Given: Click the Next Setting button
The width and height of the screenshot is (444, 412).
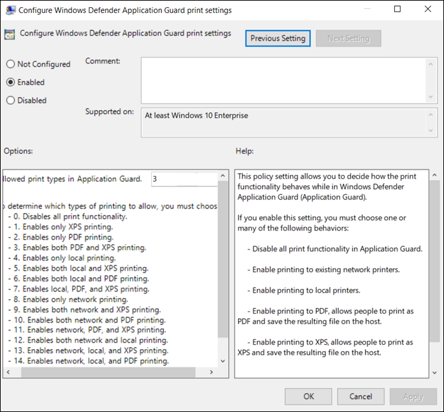Looking at the screenshot, I should [348, 38].
